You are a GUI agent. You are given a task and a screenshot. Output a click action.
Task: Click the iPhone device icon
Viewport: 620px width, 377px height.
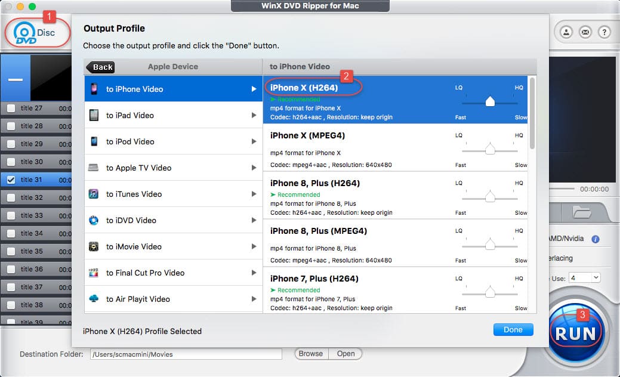94,89
